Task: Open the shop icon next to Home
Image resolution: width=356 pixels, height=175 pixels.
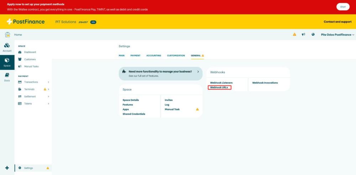Action: pyautogui.click(x=7, y=35)
